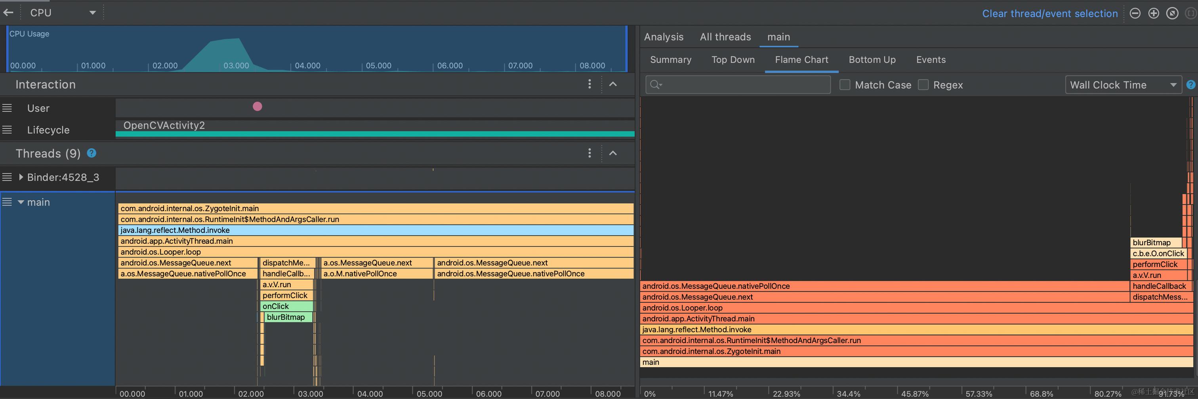Open the help icon beside Threads (9)
The image size is (1198, 399).
[x=92, y=153]
